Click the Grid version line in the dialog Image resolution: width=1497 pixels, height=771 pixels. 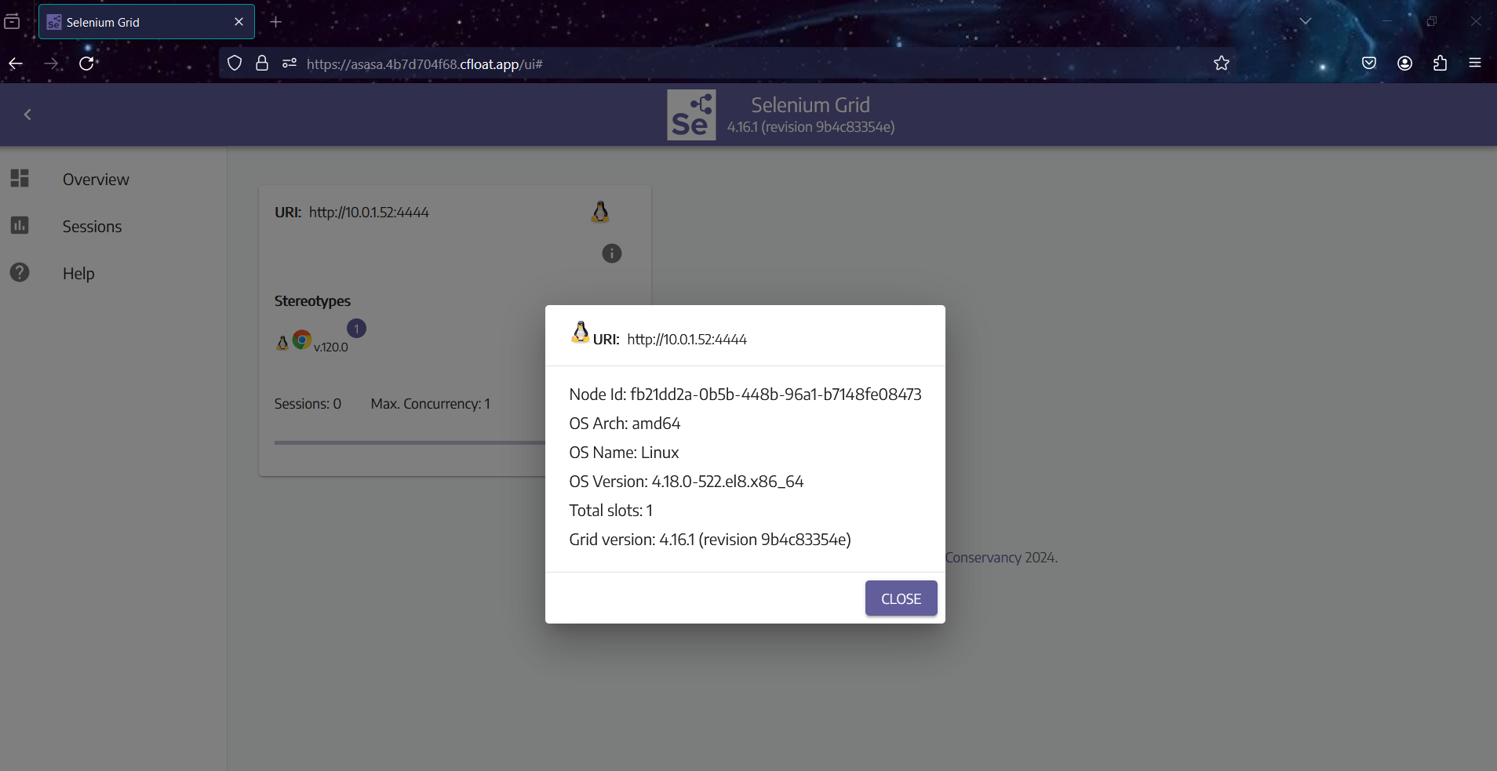point(710,540)
